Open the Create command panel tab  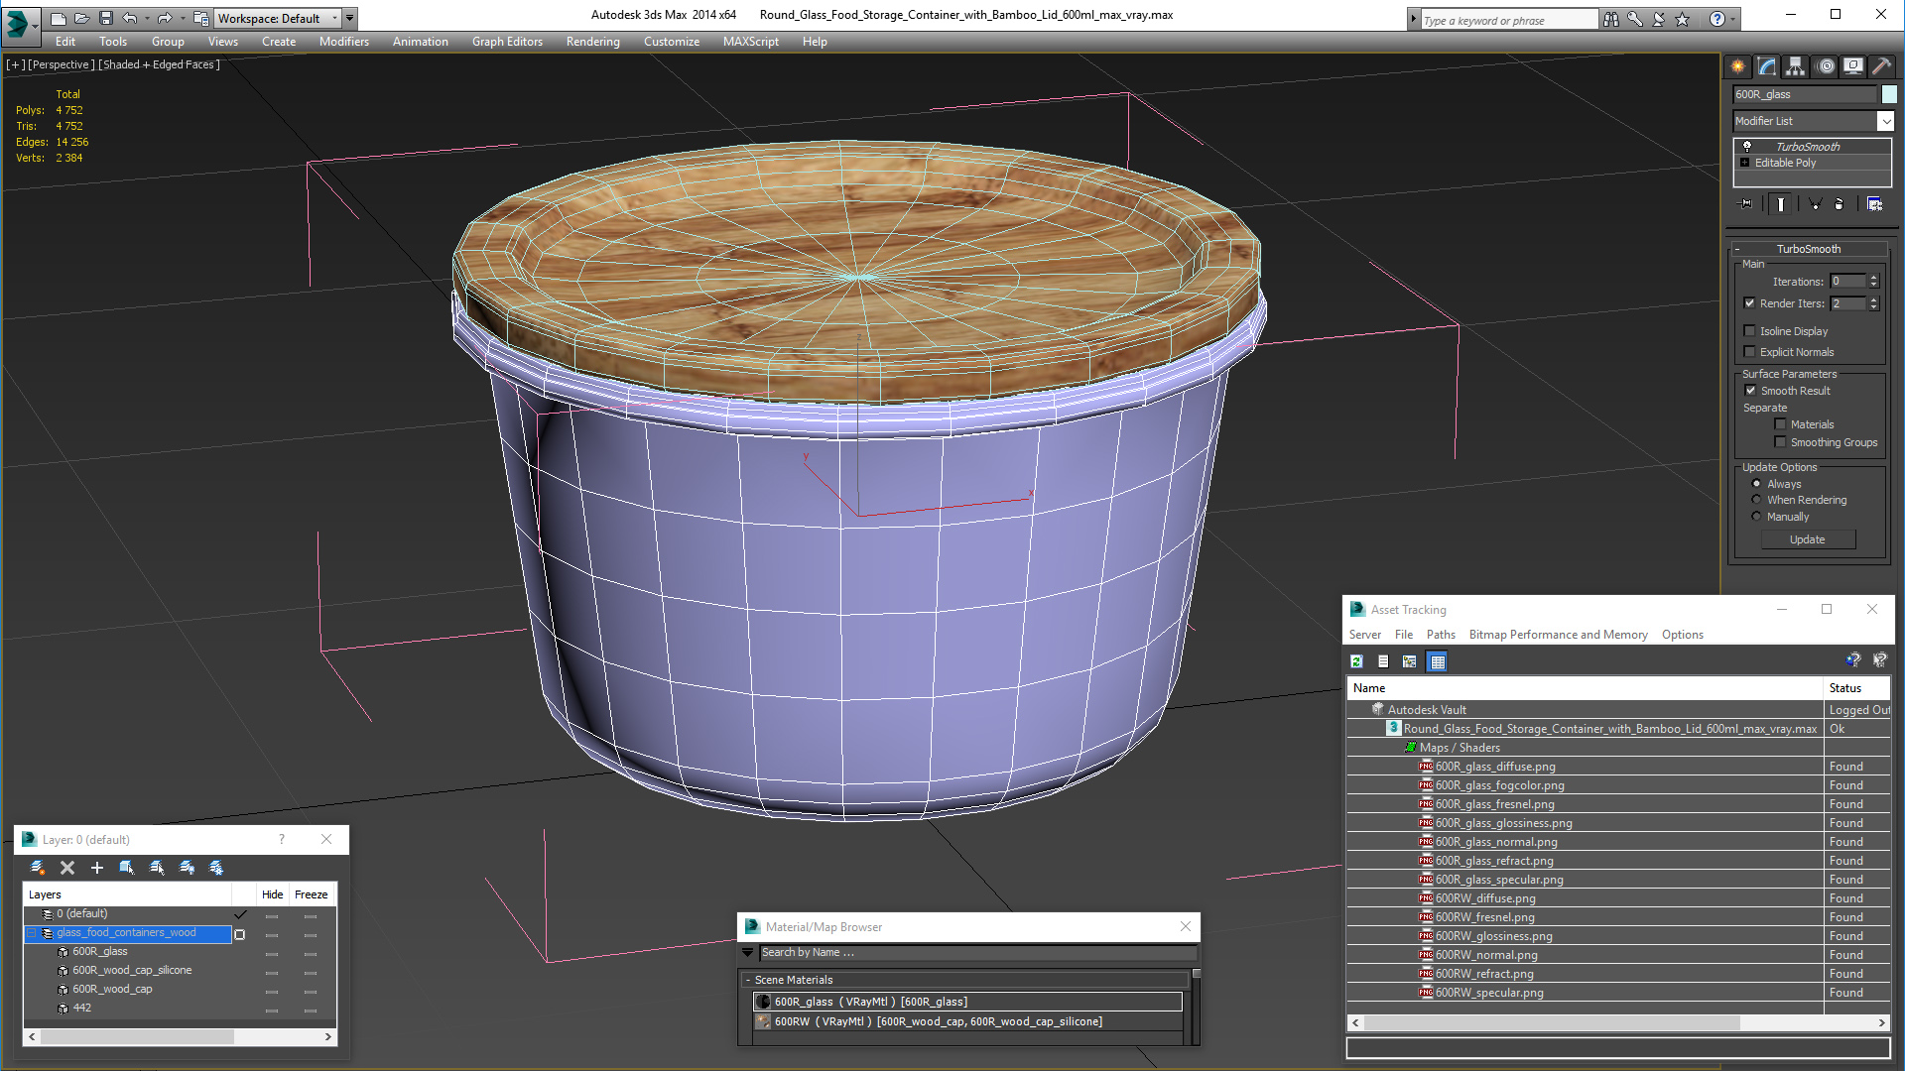(x=1738, y=66)
